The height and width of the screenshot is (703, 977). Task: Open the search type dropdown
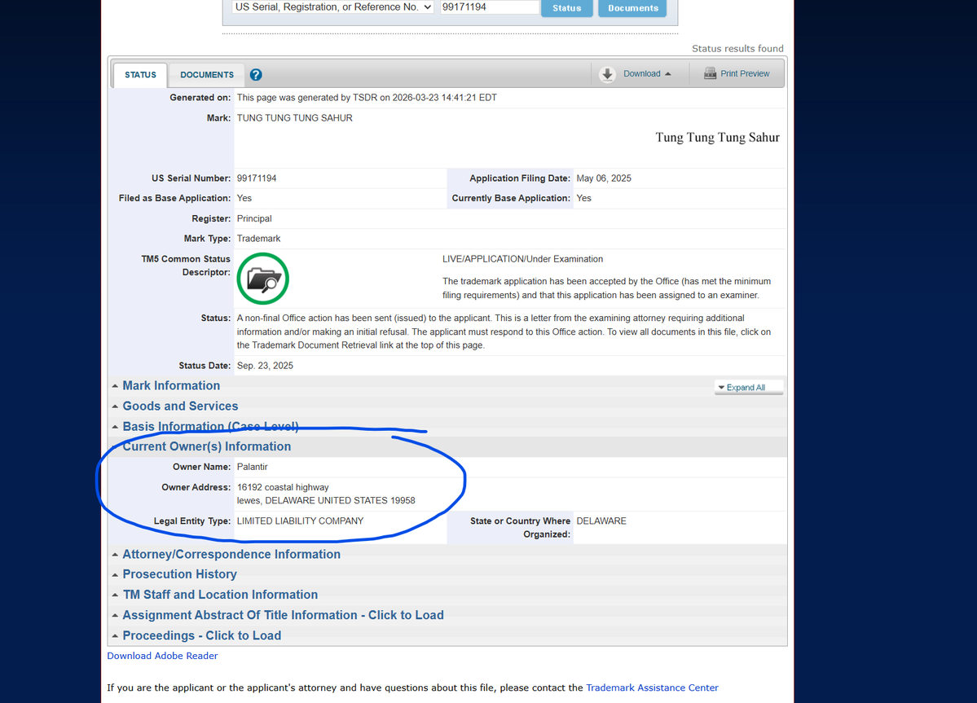[x=332, y=7]
